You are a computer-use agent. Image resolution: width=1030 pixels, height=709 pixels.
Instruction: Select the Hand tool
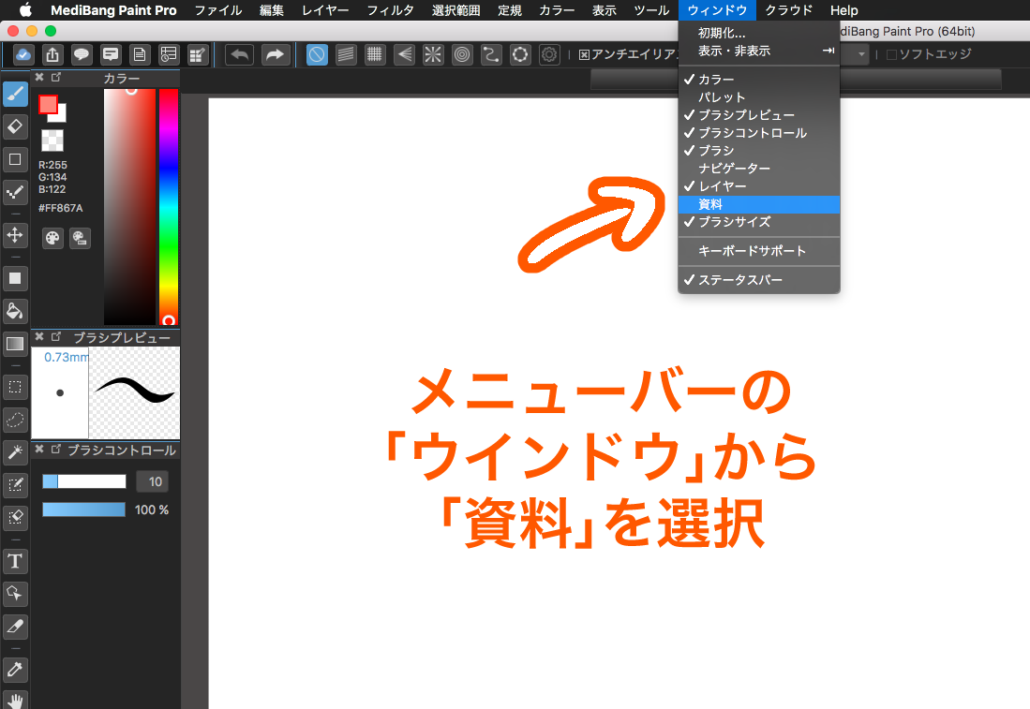coord(15,700)
